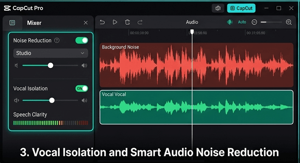Screen dimensions: 300x163
Task: Toggle the Vocal Isolation ON switch
Action: [x=82, y=89]
